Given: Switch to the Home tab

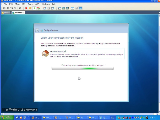Looking at the screenshot, I should click(x=6, y=13).
